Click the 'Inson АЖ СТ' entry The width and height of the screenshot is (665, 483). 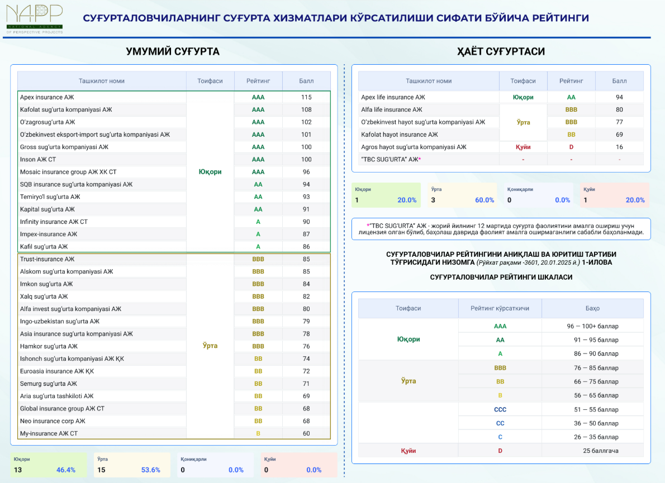[x=38, y=159]
